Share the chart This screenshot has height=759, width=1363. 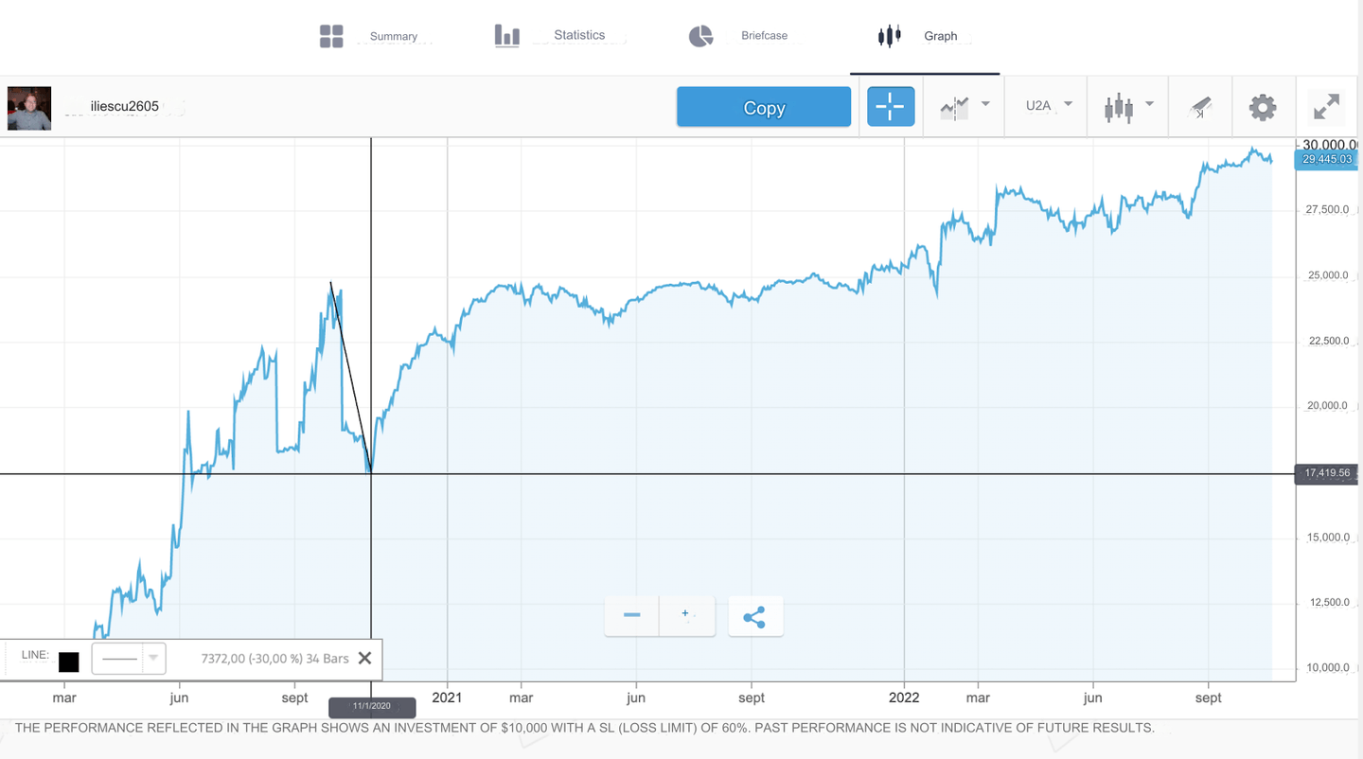[754, 618]
